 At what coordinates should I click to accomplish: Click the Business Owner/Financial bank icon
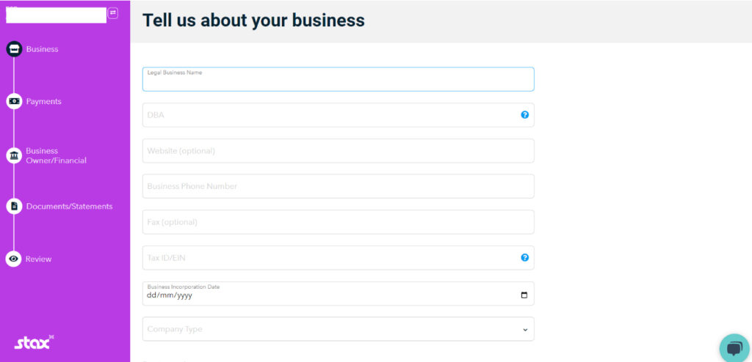coord(14,155)
